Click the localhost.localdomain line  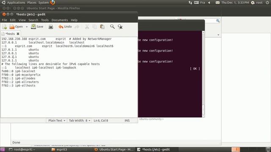tap(43, 42)
